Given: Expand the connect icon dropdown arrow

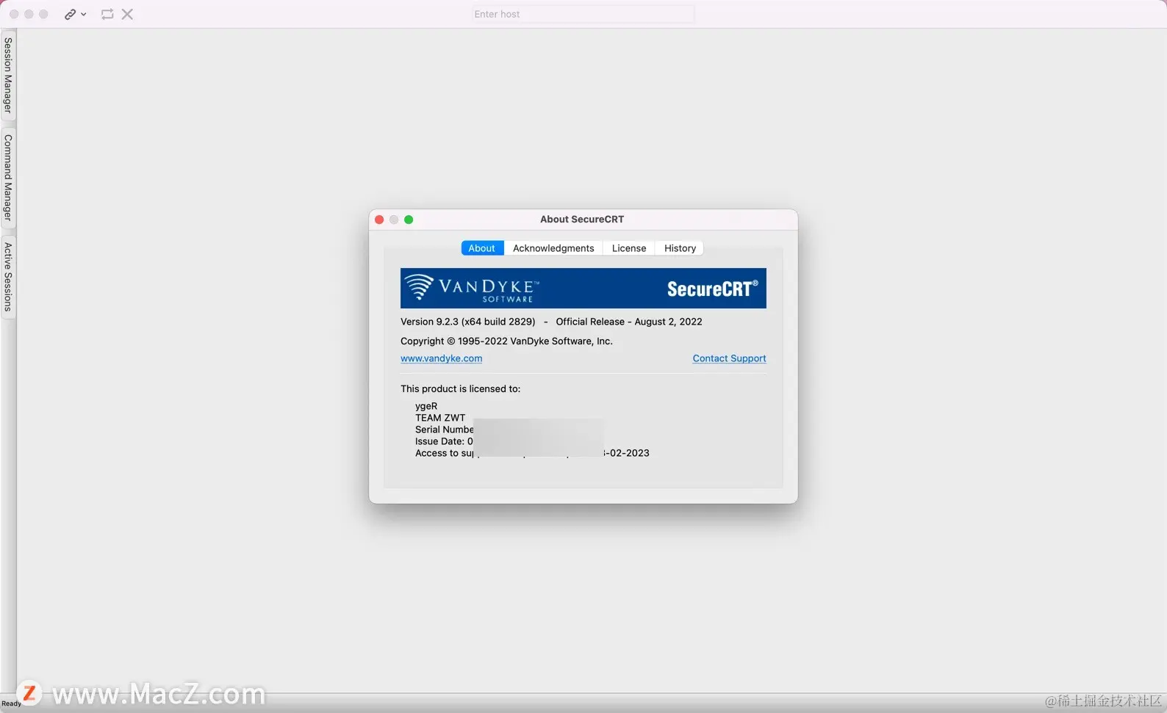Looking at the screenshot, I should (84, 14).
